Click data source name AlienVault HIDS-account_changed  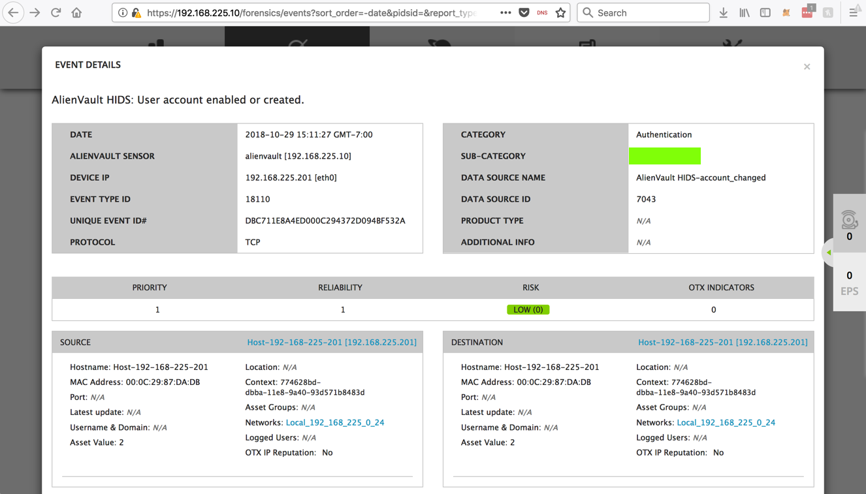(701, 178)
